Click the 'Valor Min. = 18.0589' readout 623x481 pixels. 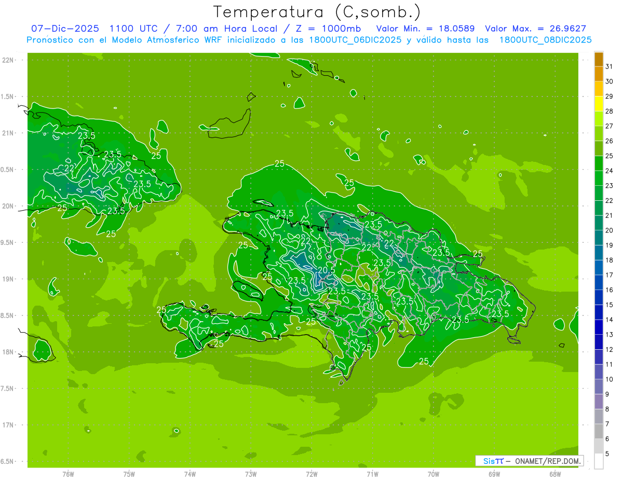425,29
